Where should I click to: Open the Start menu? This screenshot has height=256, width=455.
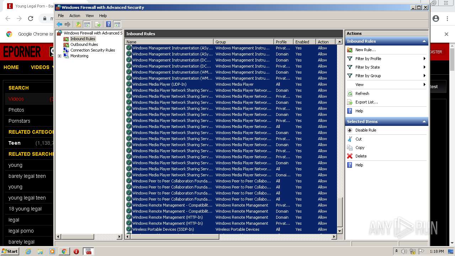10,251
